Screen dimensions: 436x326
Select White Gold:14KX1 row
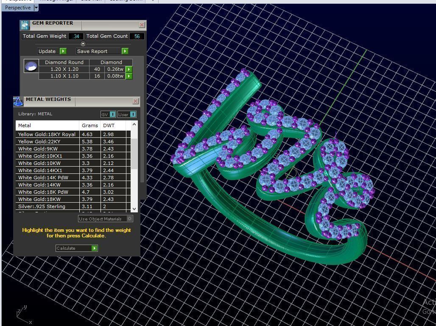pyautogui.click(x=73, y=170)
